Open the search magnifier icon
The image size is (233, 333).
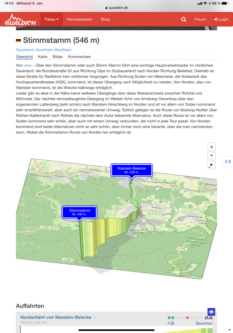[184, 20]
